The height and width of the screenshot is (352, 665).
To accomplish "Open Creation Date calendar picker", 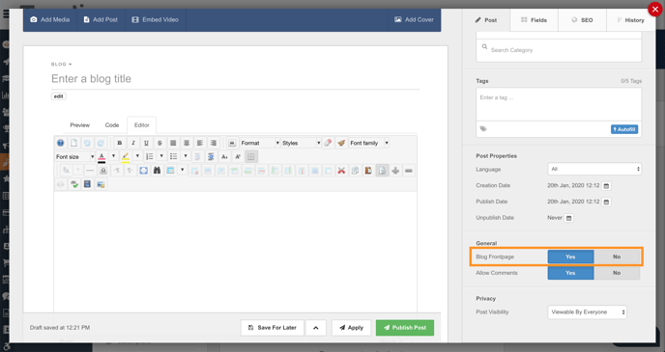I will point(606,186).
